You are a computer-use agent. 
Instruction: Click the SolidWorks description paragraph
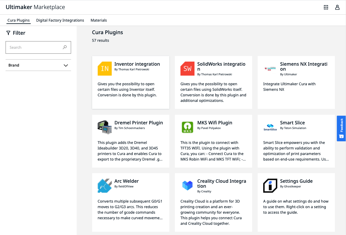click(x=213, y=92)
